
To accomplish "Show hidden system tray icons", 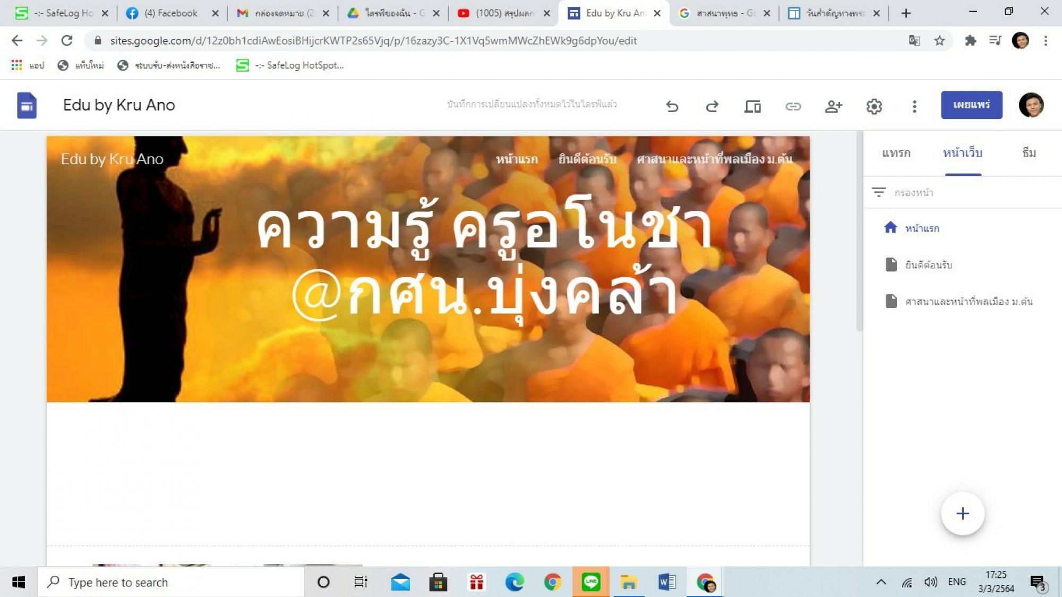I will (881, 582).
